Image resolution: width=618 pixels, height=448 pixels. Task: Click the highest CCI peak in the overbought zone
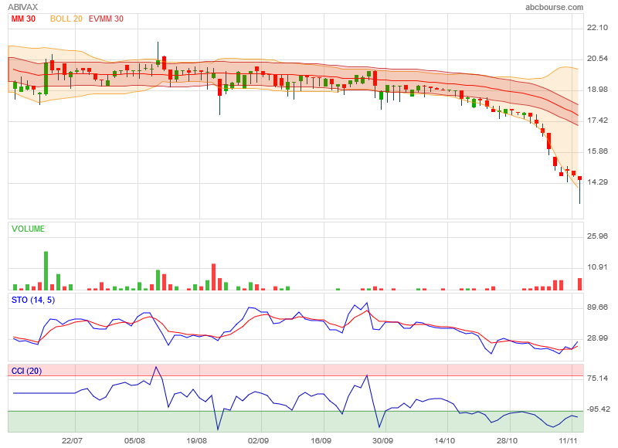[x=156, y=367]
